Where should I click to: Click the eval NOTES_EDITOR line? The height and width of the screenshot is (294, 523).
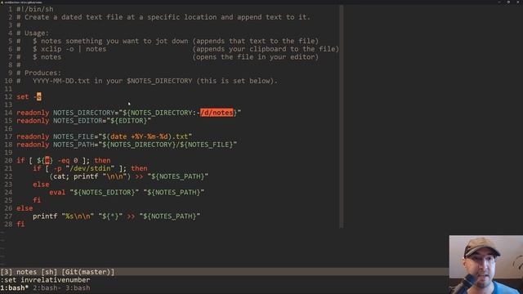(x=127, y=193)
